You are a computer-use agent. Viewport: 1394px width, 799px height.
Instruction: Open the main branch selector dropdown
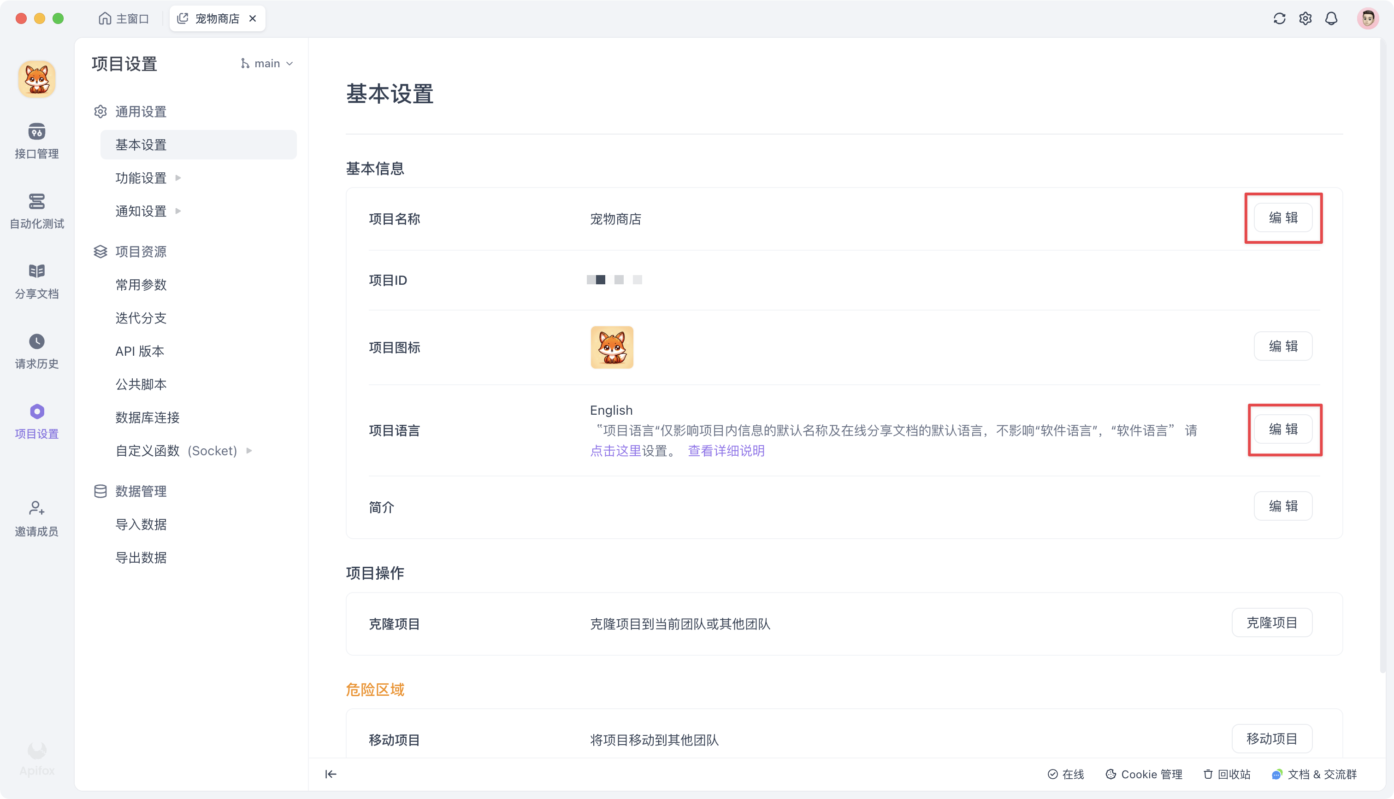[267, 63]
